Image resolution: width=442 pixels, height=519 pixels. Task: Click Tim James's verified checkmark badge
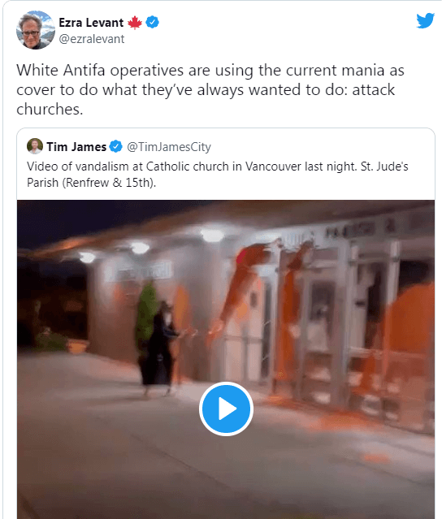pos(115,146)
